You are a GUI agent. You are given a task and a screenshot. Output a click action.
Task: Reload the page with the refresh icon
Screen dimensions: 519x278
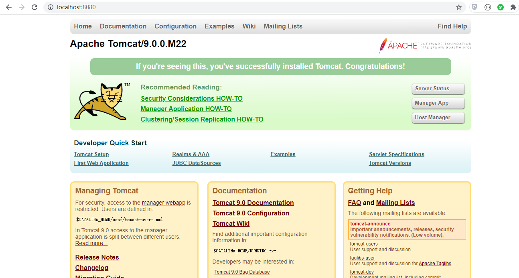point(34,7)
